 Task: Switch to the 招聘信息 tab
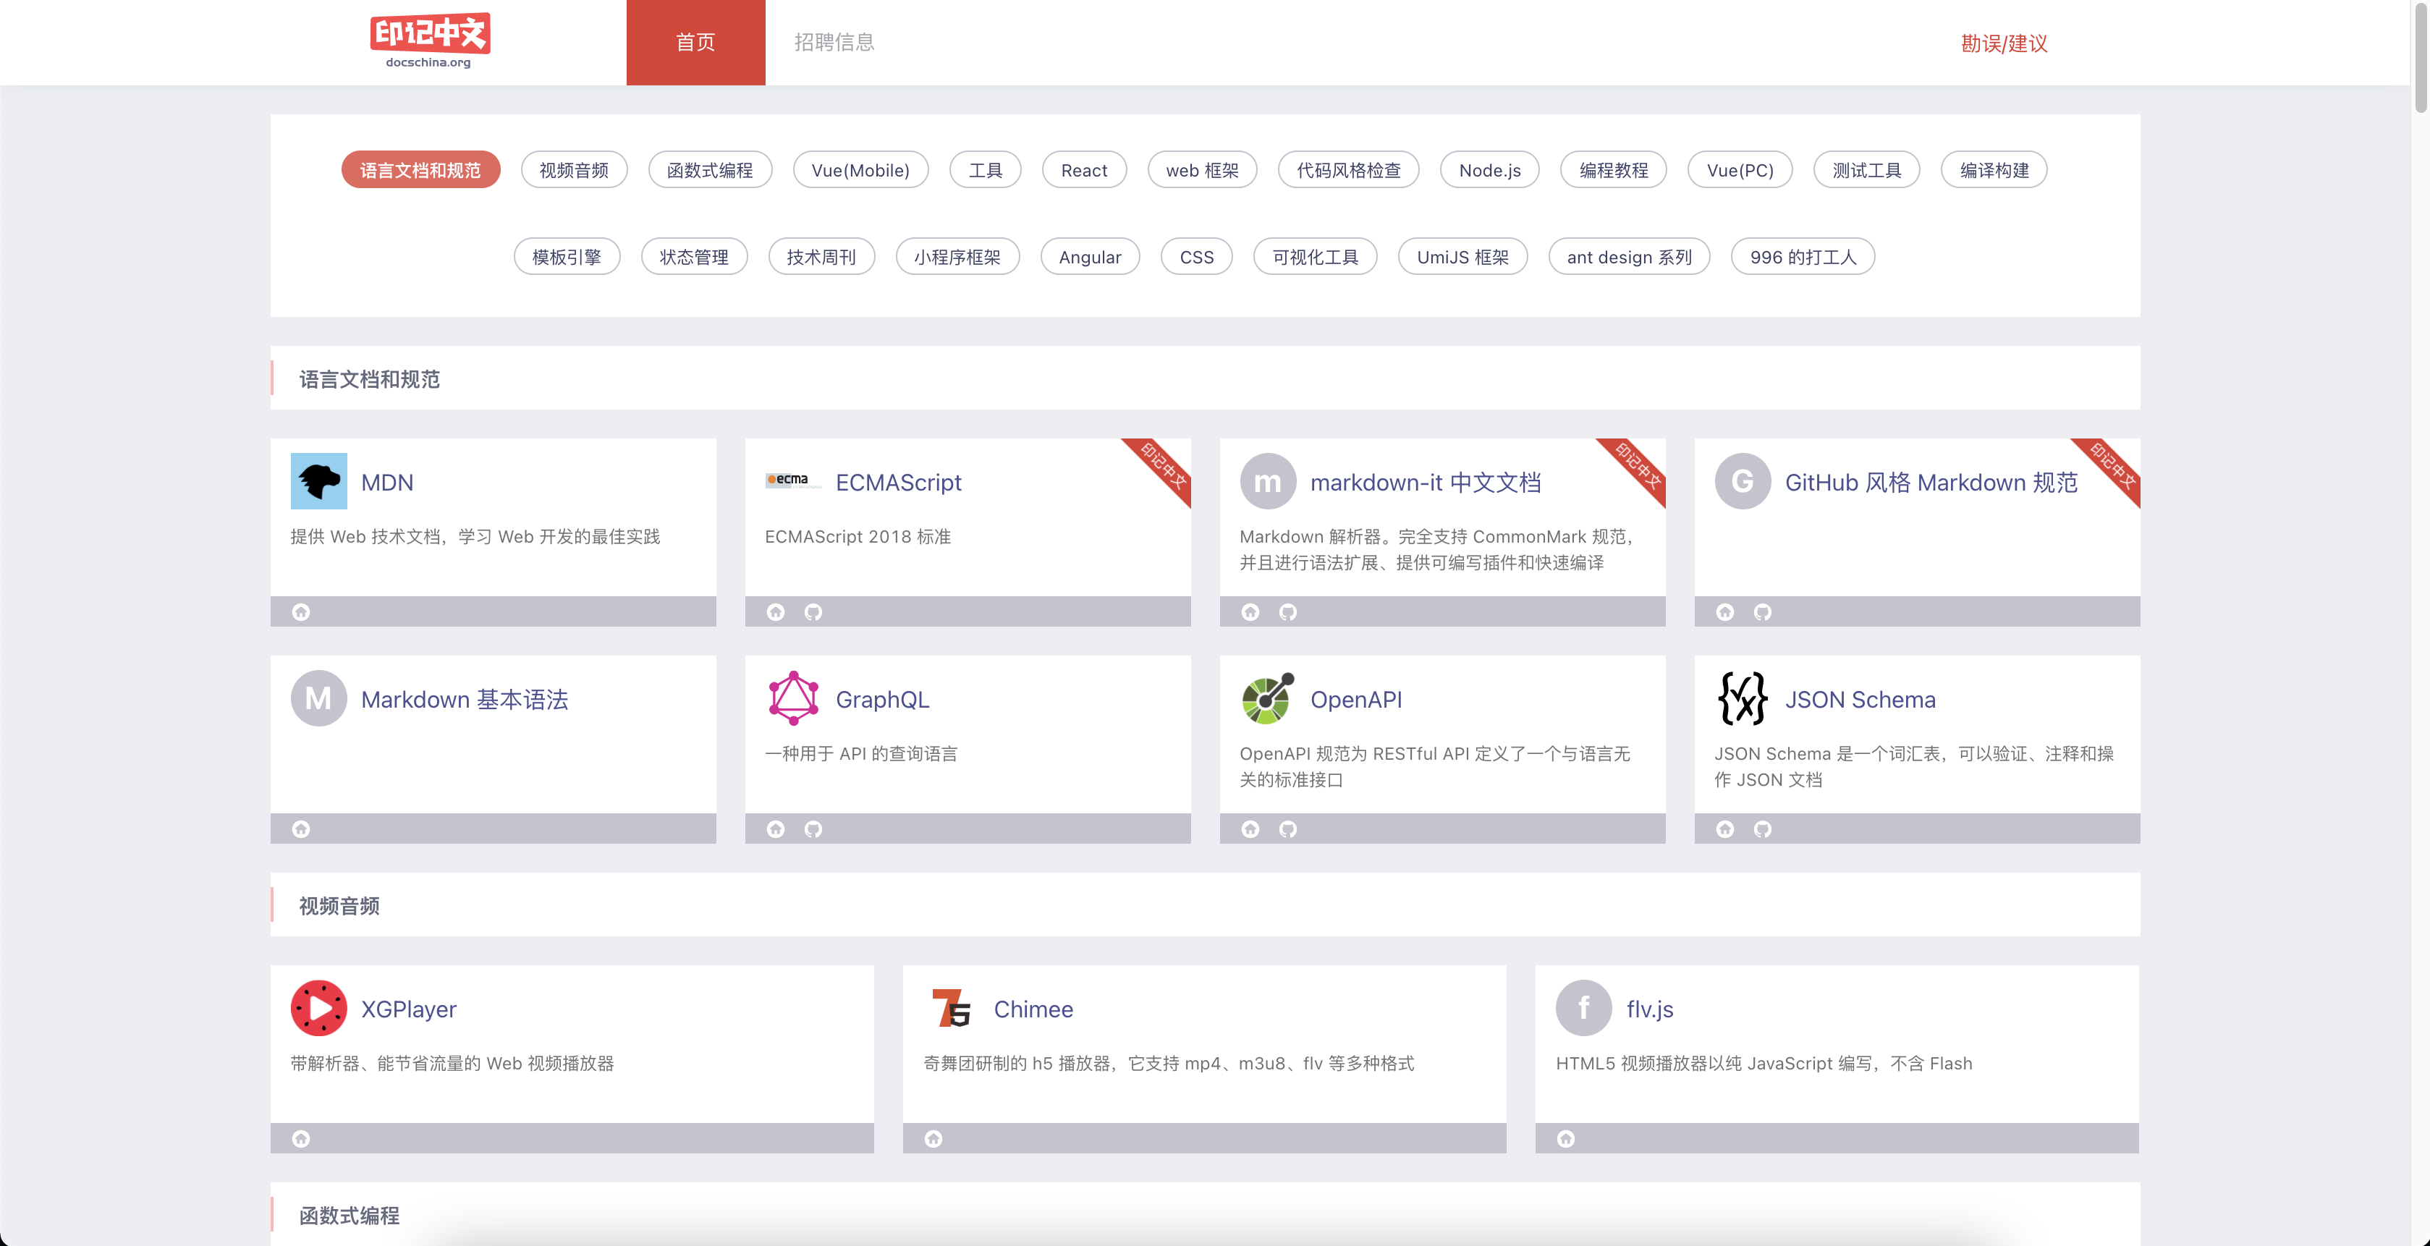pyautogui.click(x=834, y=43)
